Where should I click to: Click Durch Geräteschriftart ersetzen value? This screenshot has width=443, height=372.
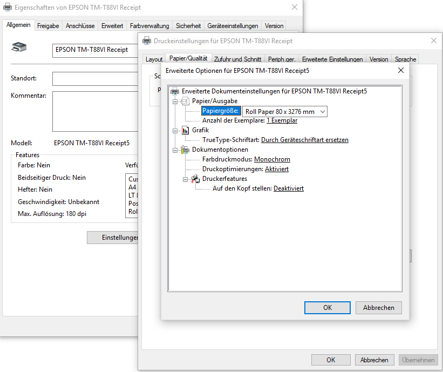tap(304, 140)
